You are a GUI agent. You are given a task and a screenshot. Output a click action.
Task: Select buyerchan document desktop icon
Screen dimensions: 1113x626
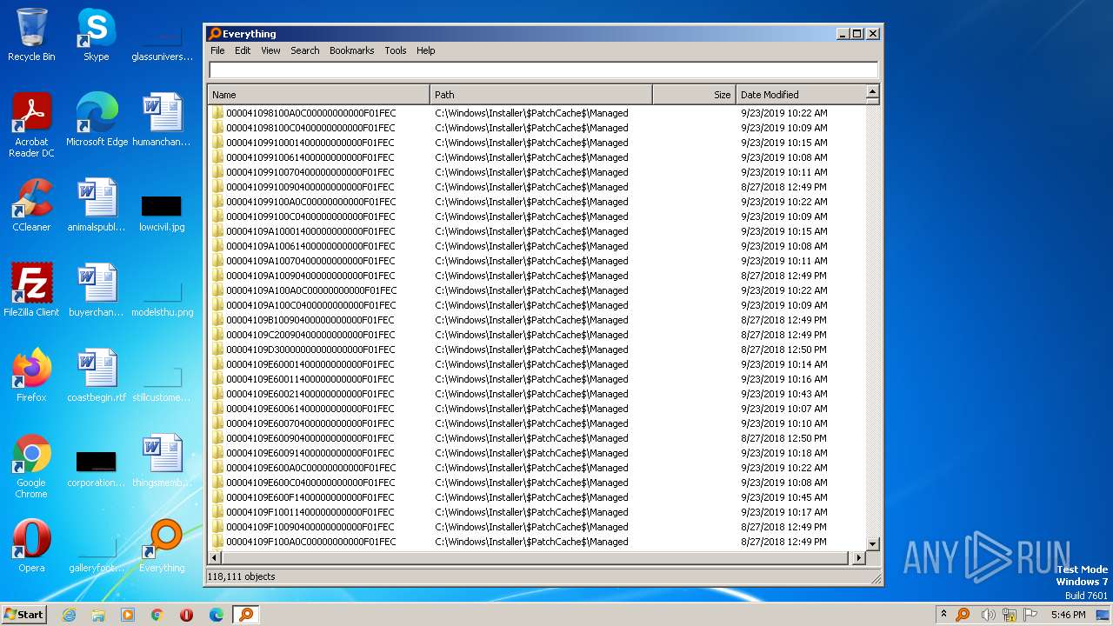coord(97,290)
